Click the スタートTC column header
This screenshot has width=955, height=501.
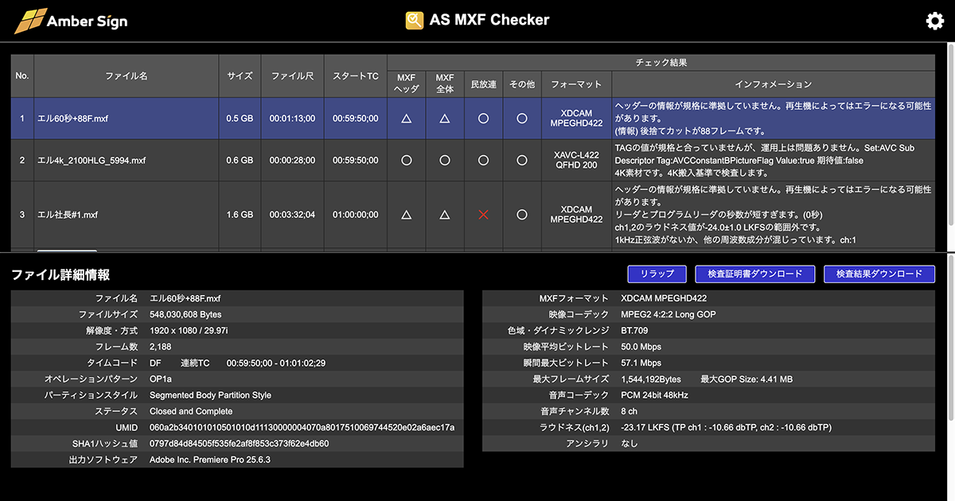point(355,76)
